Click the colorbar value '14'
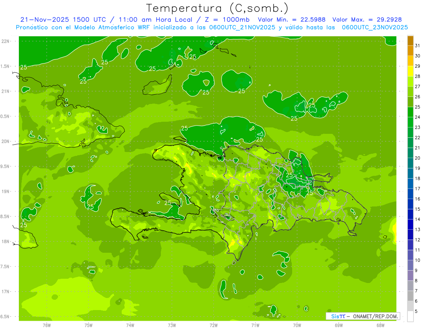 point(418,219)
